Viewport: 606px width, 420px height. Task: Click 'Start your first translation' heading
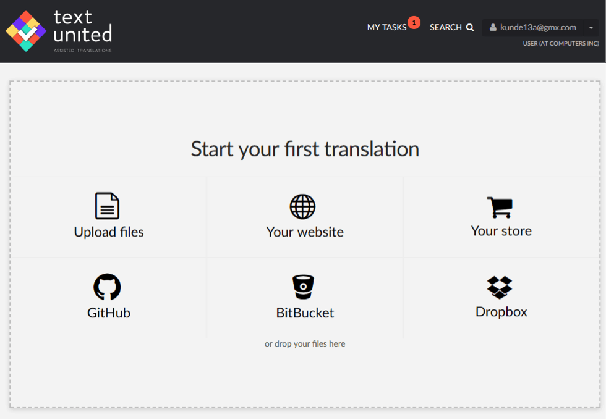click(305, 149)
